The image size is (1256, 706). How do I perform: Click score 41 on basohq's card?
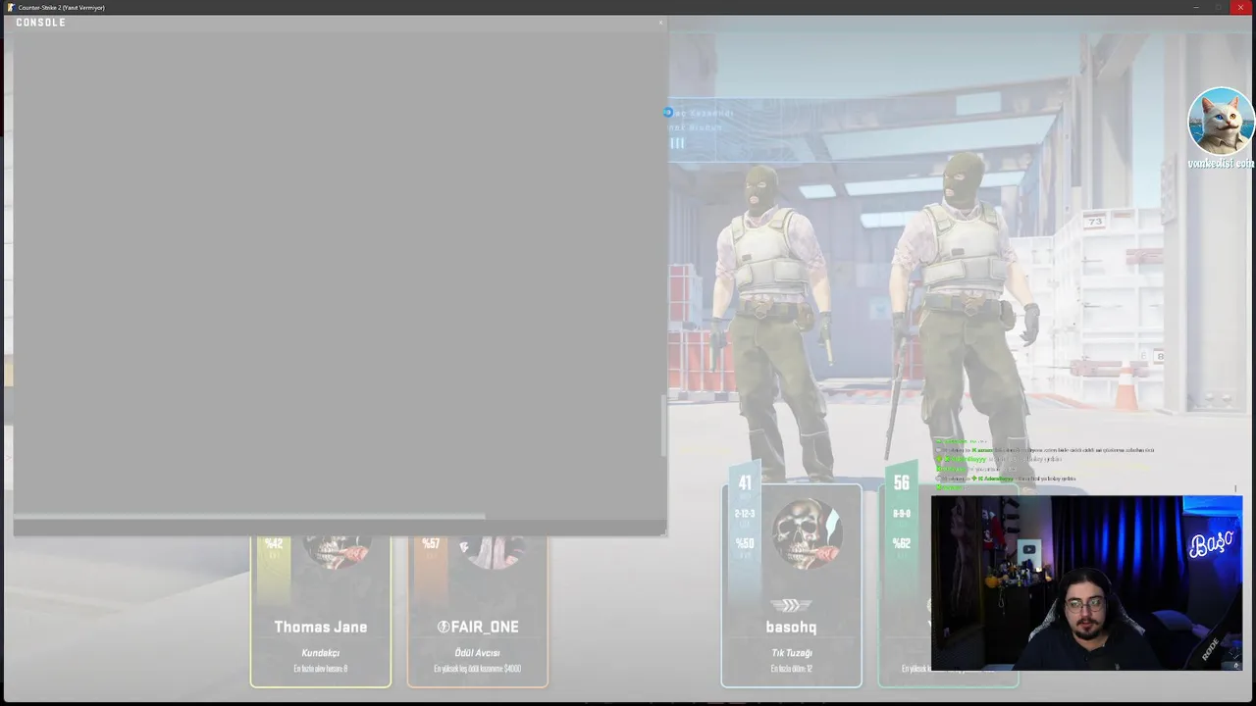(745, 482)
